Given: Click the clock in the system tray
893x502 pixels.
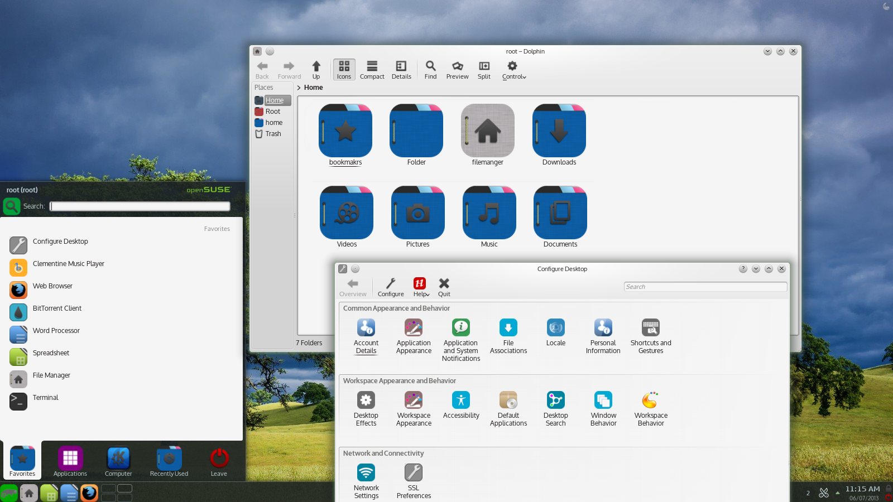Looking at the screenshot, I should tap(863, 493).
